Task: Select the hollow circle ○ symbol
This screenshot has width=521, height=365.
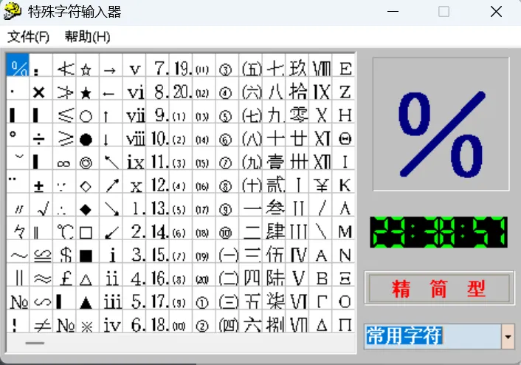Action: [x=88, y=112]
